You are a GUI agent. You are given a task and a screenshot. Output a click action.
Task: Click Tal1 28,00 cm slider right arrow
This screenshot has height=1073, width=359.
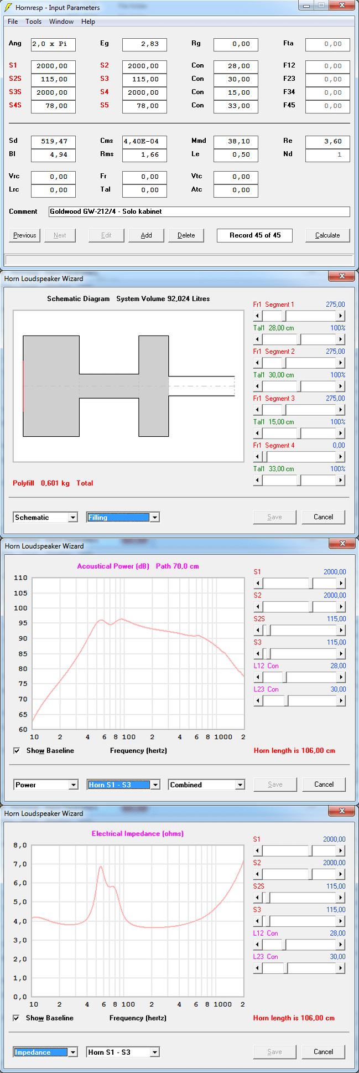pyautogui.click(x=341, y=339)
